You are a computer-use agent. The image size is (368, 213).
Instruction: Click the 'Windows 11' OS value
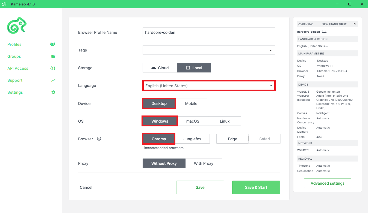tap(325, 66)
